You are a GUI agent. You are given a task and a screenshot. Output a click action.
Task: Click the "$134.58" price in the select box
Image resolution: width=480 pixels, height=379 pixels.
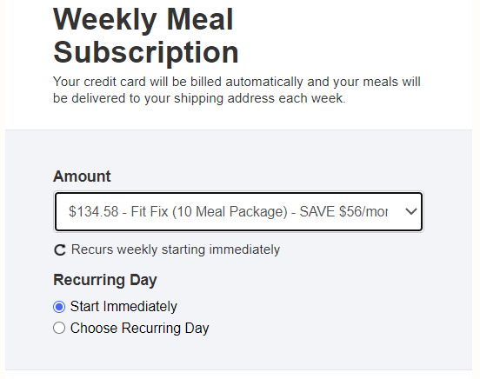click(x=93, y=211)
